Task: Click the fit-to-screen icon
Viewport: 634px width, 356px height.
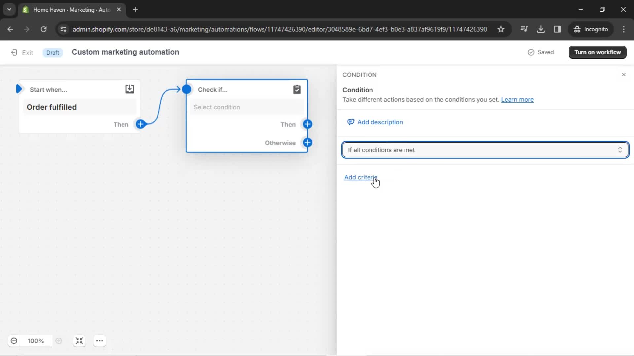Action: pos(79,341)
